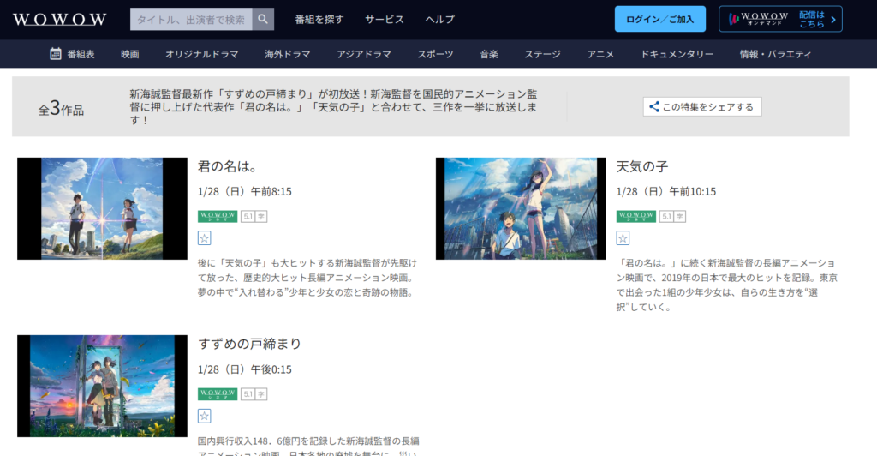Open the WOWOW オンデマンド banner
Viewport: 877px width, 456px height.
(x=780, y=19)
